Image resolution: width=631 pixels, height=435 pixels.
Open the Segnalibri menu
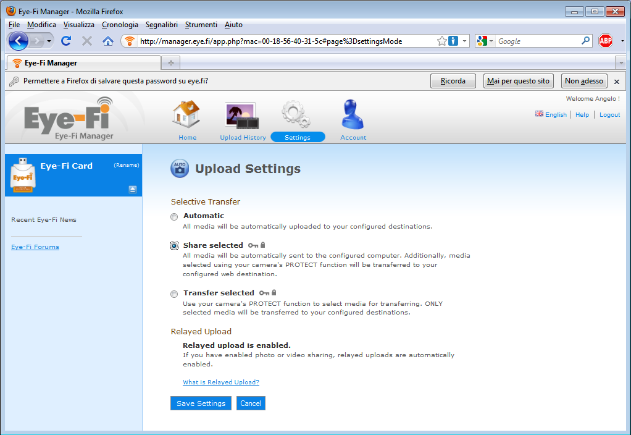(x=161, y=25)
